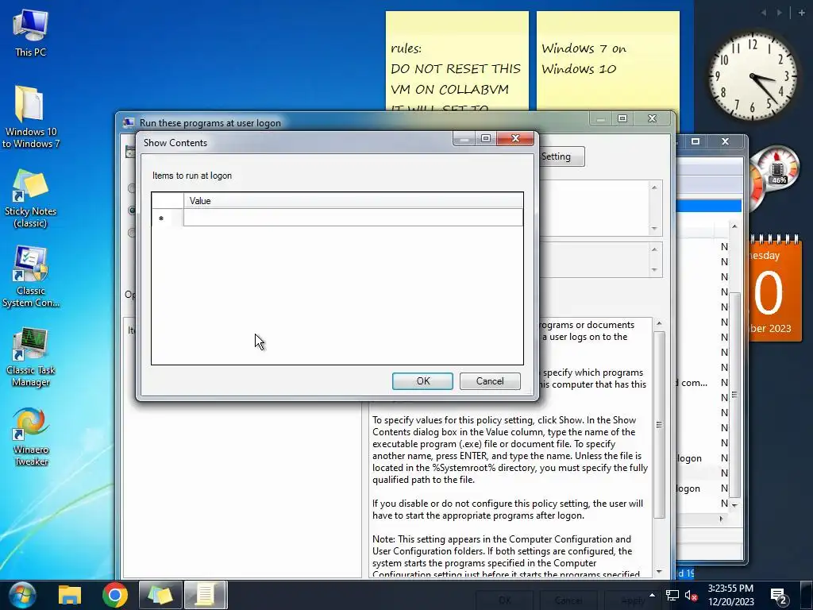813x610 pixels.
Task: Maximize Run these programs at user logon window
Action: (622, 119)
